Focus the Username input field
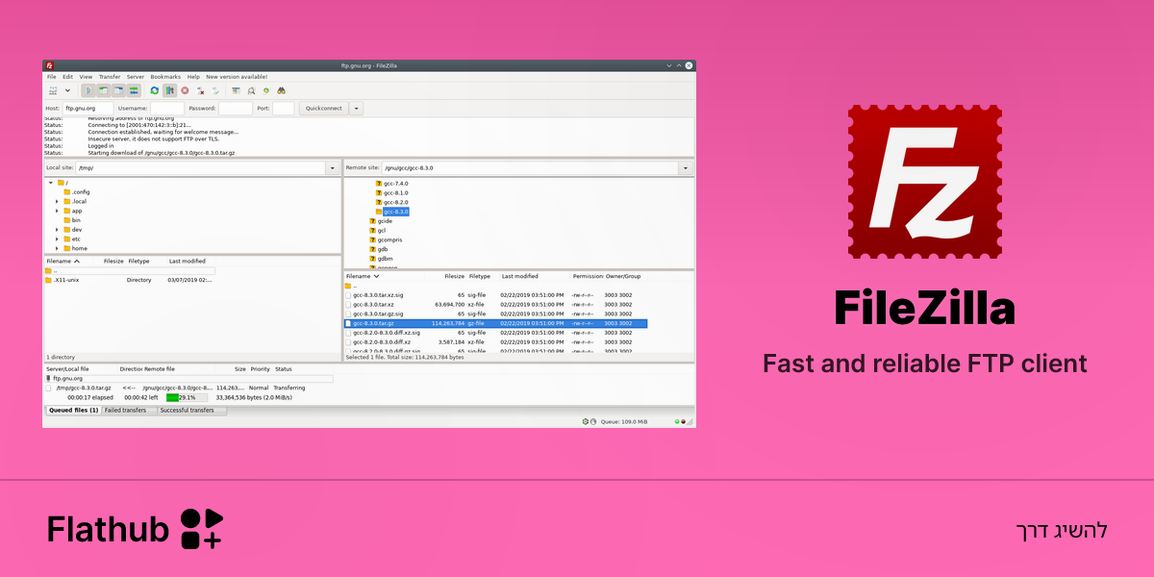Viewport: 1154px width, 577px height. 167,109
